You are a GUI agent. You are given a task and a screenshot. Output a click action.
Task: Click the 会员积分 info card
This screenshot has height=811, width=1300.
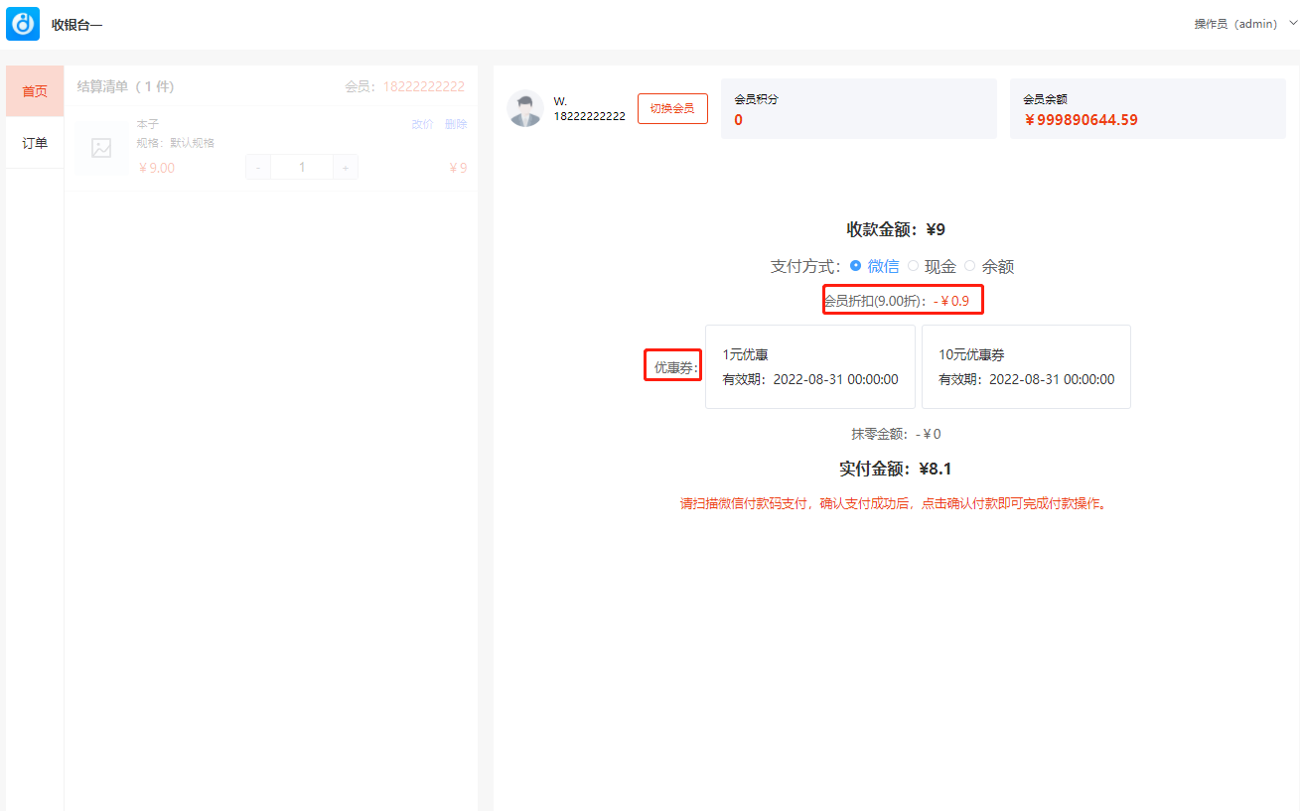pos(858,109)
